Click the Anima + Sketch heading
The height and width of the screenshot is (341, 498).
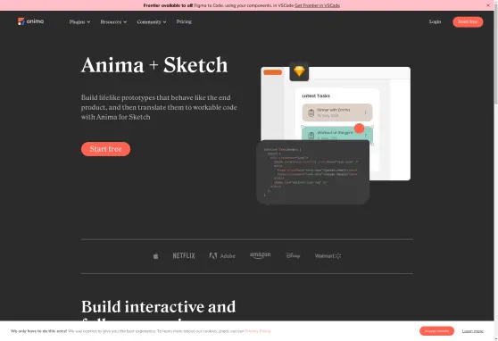pyautogui.click(x=154, y=65)
